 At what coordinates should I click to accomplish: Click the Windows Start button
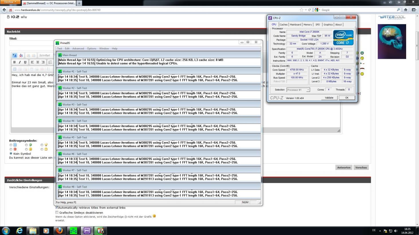tap(6, 230)
